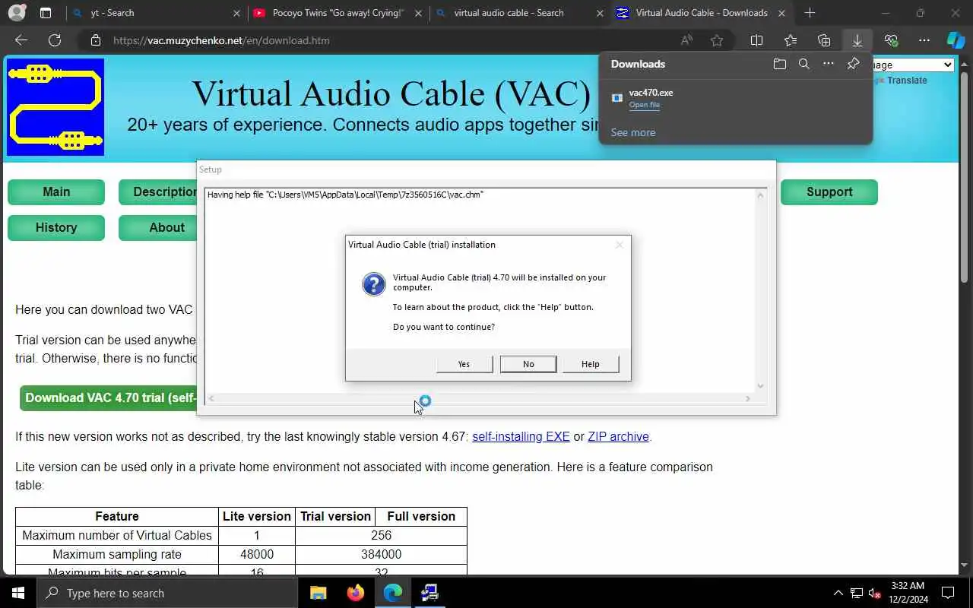
Task: Click Download VAC 4.70 trial button
Action: pos(109,398)
